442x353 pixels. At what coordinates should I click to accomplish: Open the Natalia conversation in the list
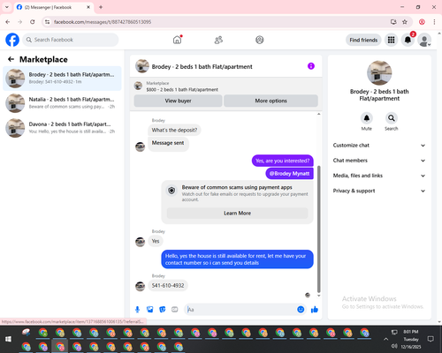[x=62, y=103]
